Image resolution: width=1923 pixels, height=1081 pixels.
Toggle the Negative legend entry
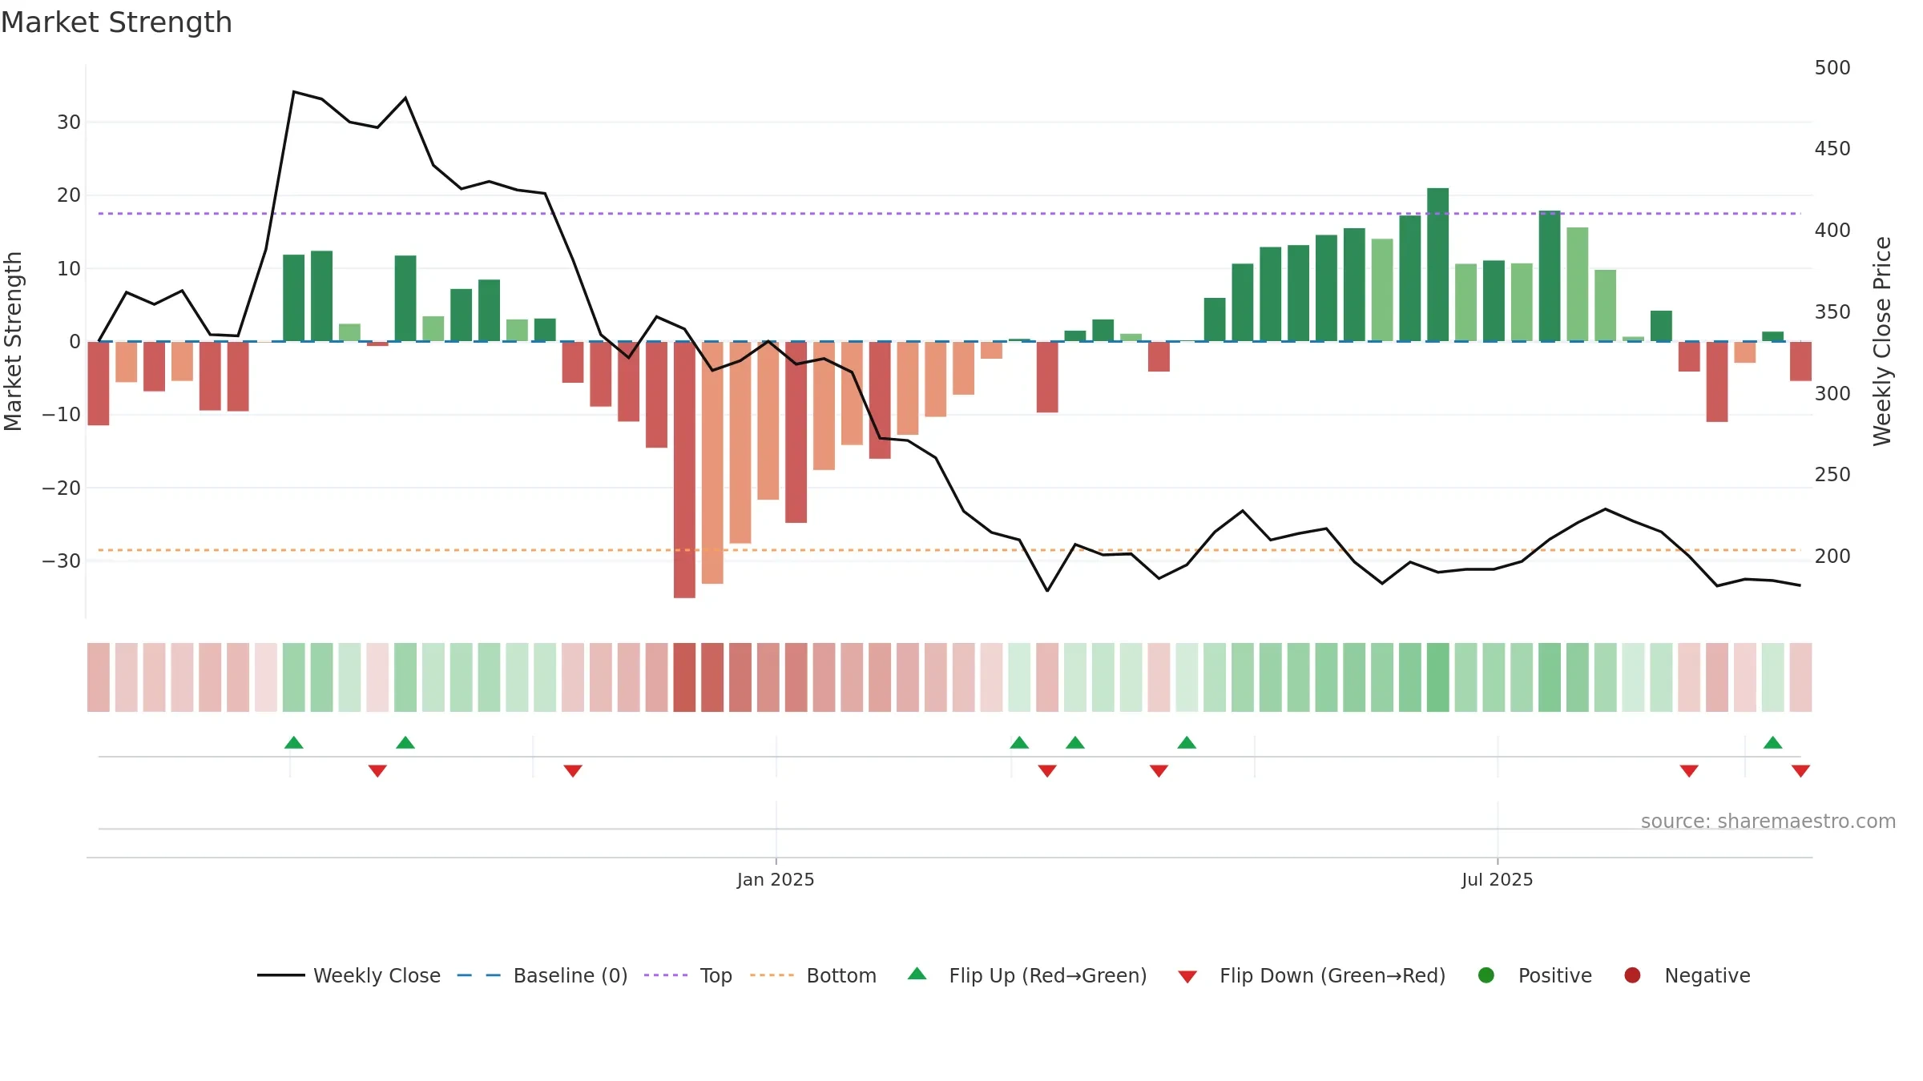point(1687,975)
